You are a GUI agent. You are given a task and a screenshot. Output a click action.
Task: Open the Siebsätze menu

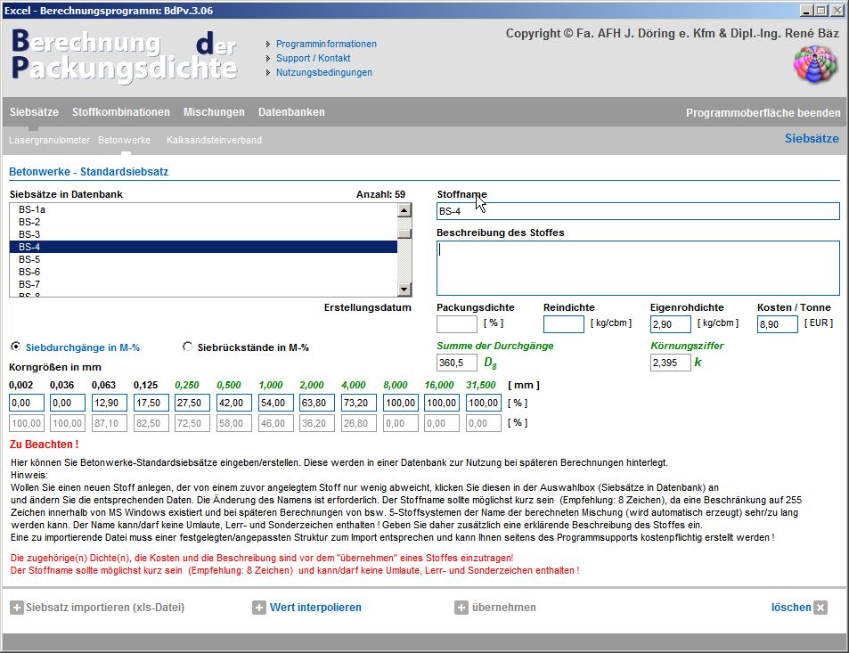point(34,112)
